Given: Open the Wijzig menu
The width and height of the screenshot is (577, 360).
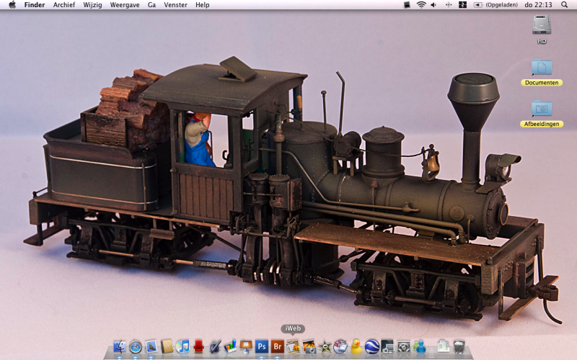Looking at the screenshot, I should click(x=92, y=5).
